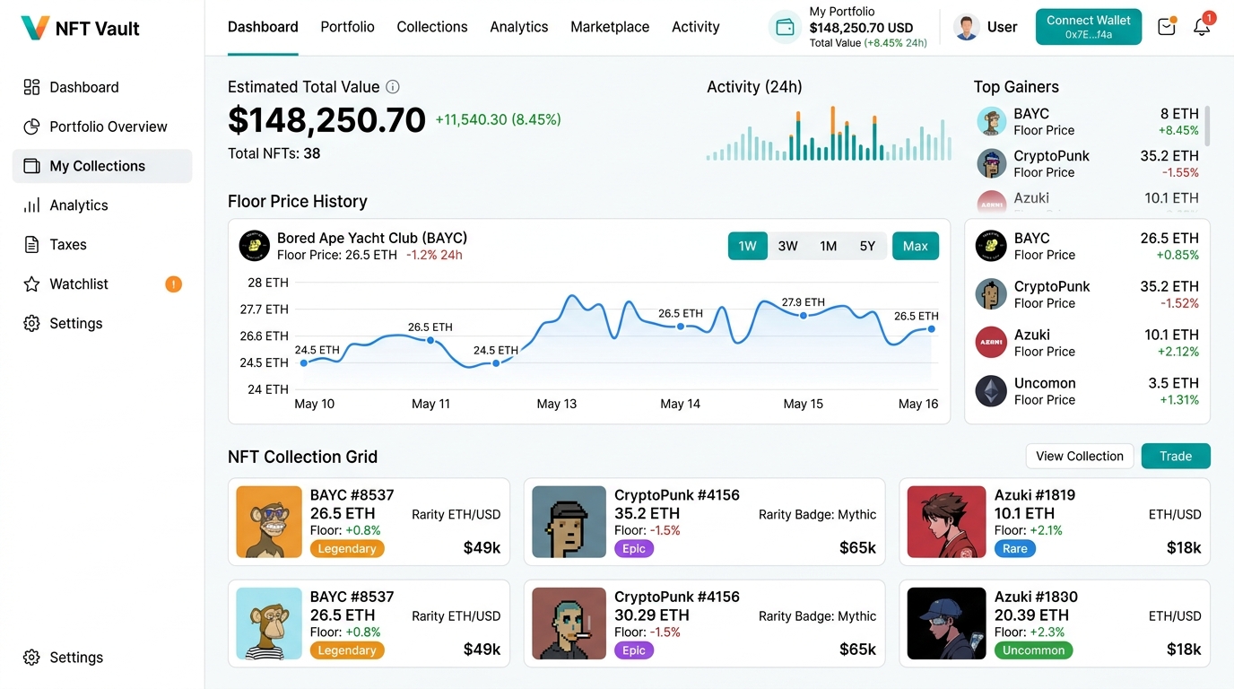Click the Connect Wallet button
1234x689 pixels.
coord(1089,27)
